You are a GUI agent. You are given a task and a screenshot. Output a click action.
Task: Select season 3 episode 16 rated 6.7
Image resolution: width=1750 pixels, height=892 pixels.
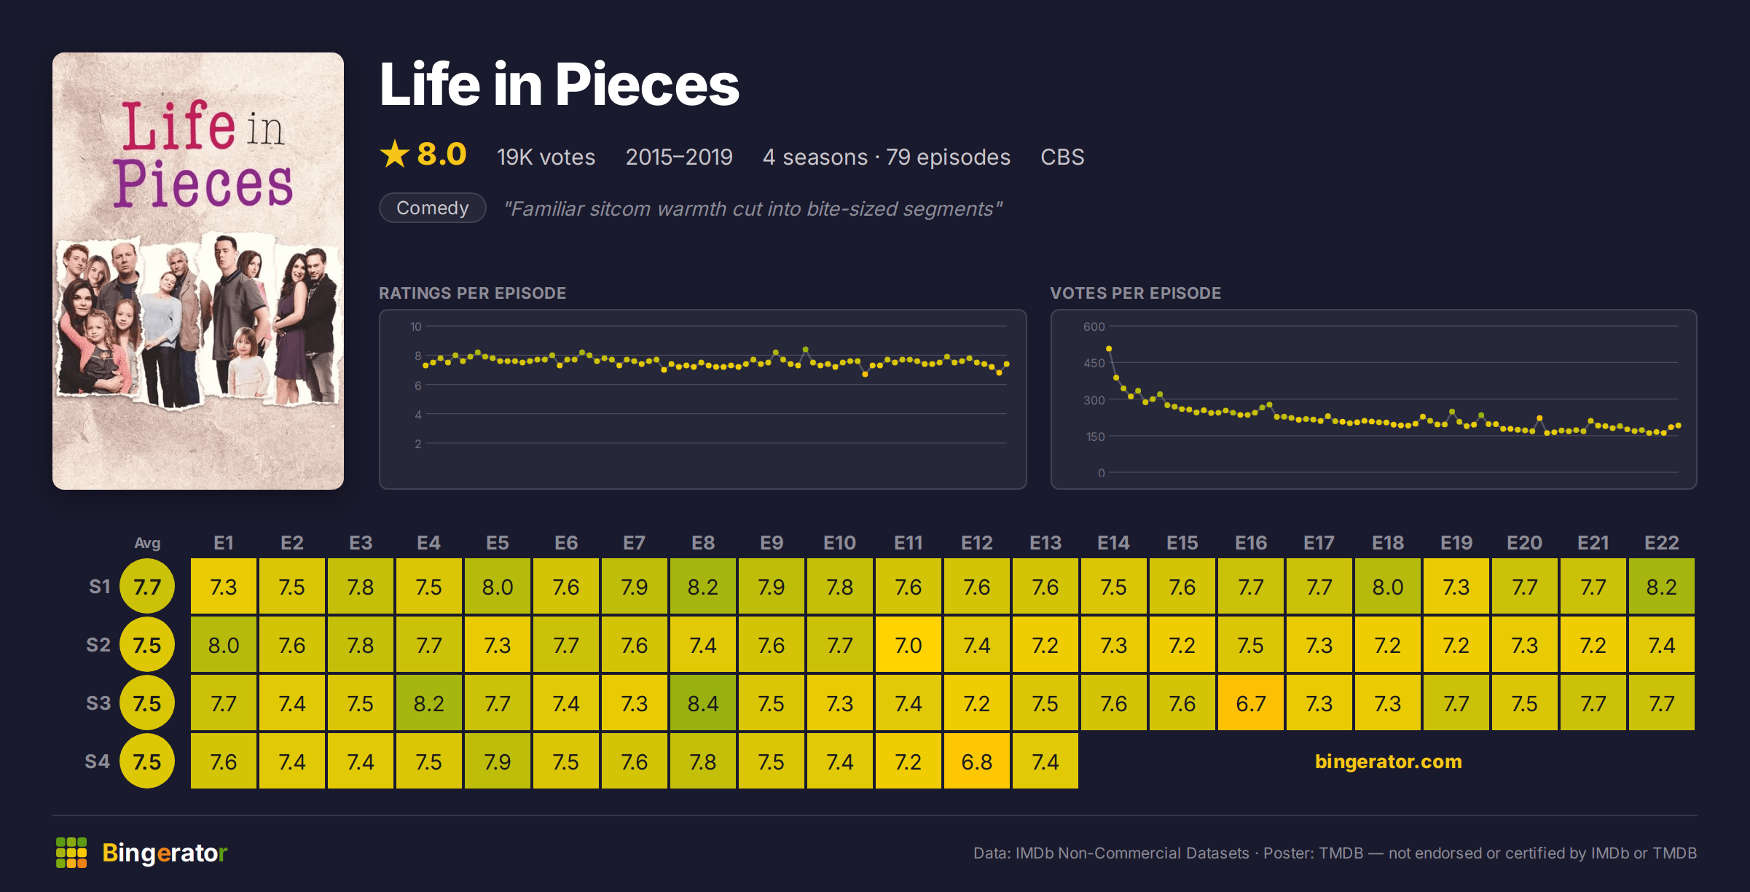1251,703
